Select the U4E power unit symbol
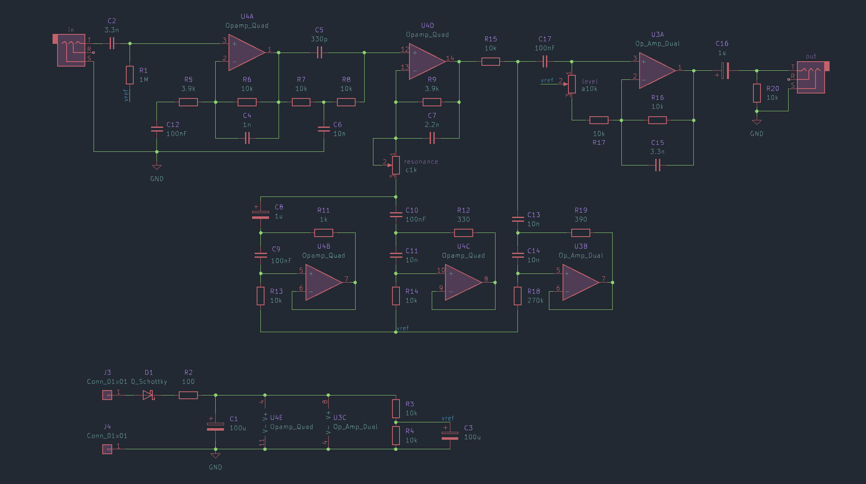Viewport: 866px width, 484px height. point(265,422)
